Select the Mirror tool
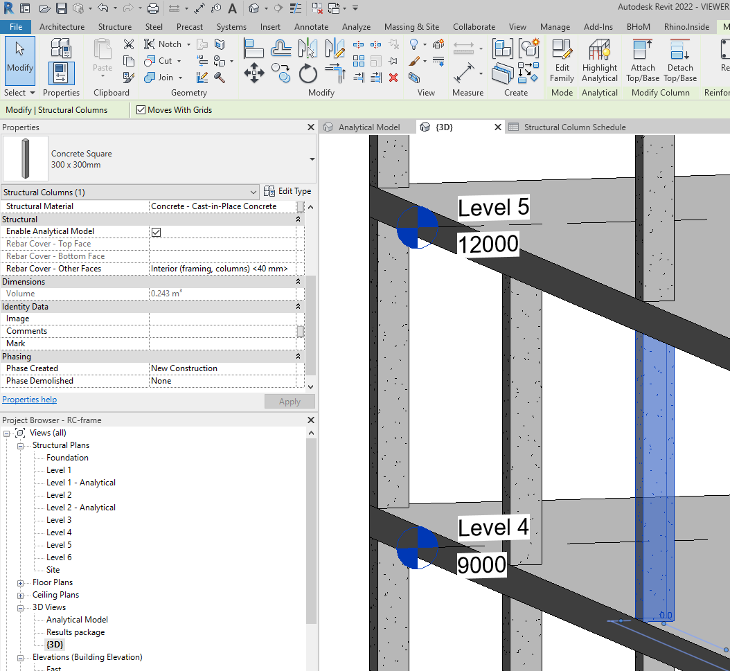This screenshot has width=730, height=671. 308,48
